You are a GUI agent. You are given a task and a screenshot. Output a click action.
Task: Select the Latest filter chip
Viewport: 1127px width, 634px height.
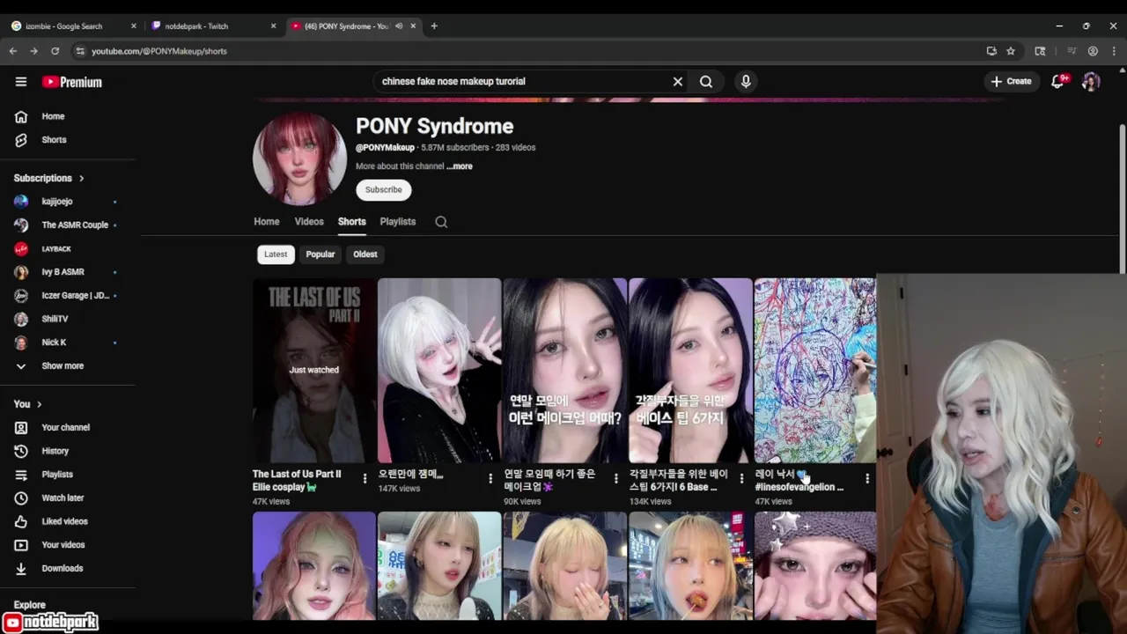pyautogui.click(x=276, y=254)
